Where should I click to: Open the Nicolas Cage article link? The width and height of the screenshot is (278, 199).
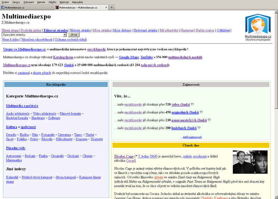click(x=124, y=156)
